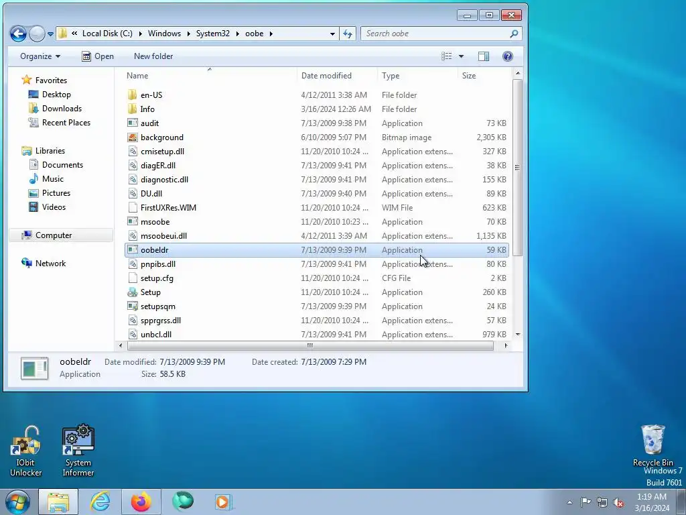Click the horizontal scrollbar right arrow
686x515 pixels.
(x=506, y=345)
